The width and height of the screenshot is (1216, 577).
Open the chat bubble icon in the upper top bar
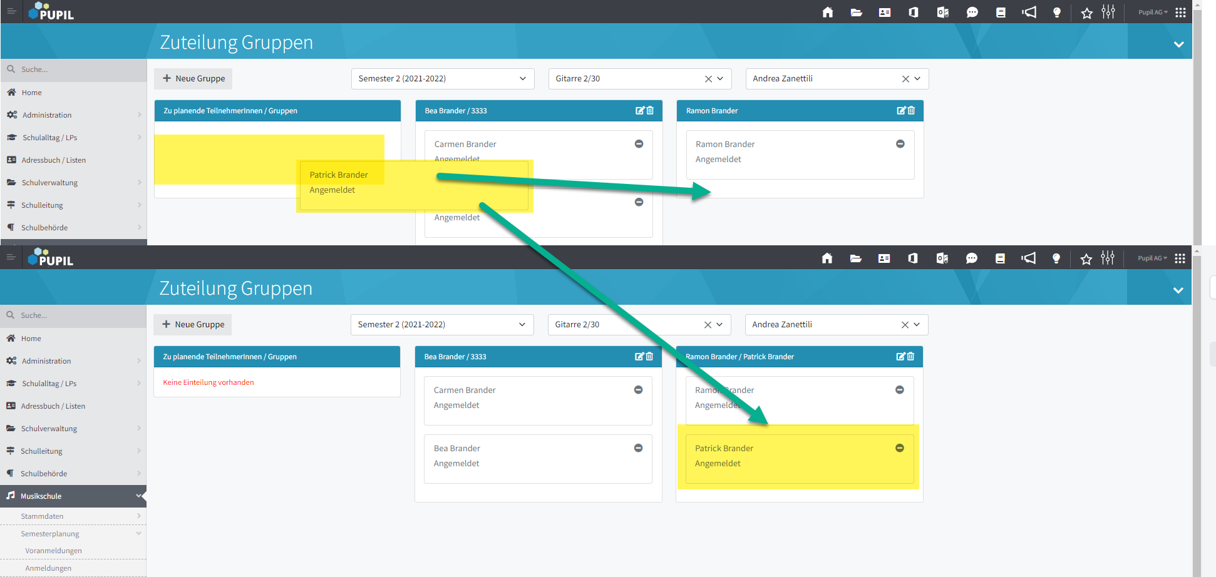click(x=972, y=12)
